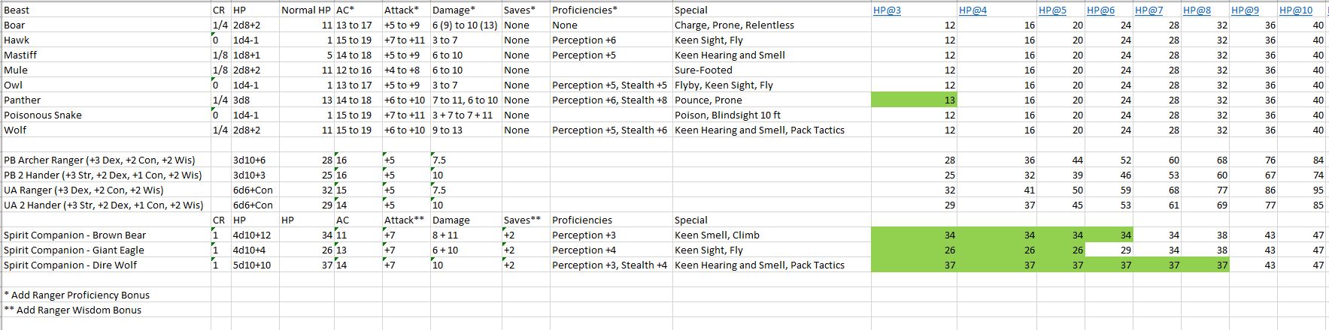The image size is (1329, 330).
Task: Select the Wolf Pack Tactics special cell
Action: point(772,130)
